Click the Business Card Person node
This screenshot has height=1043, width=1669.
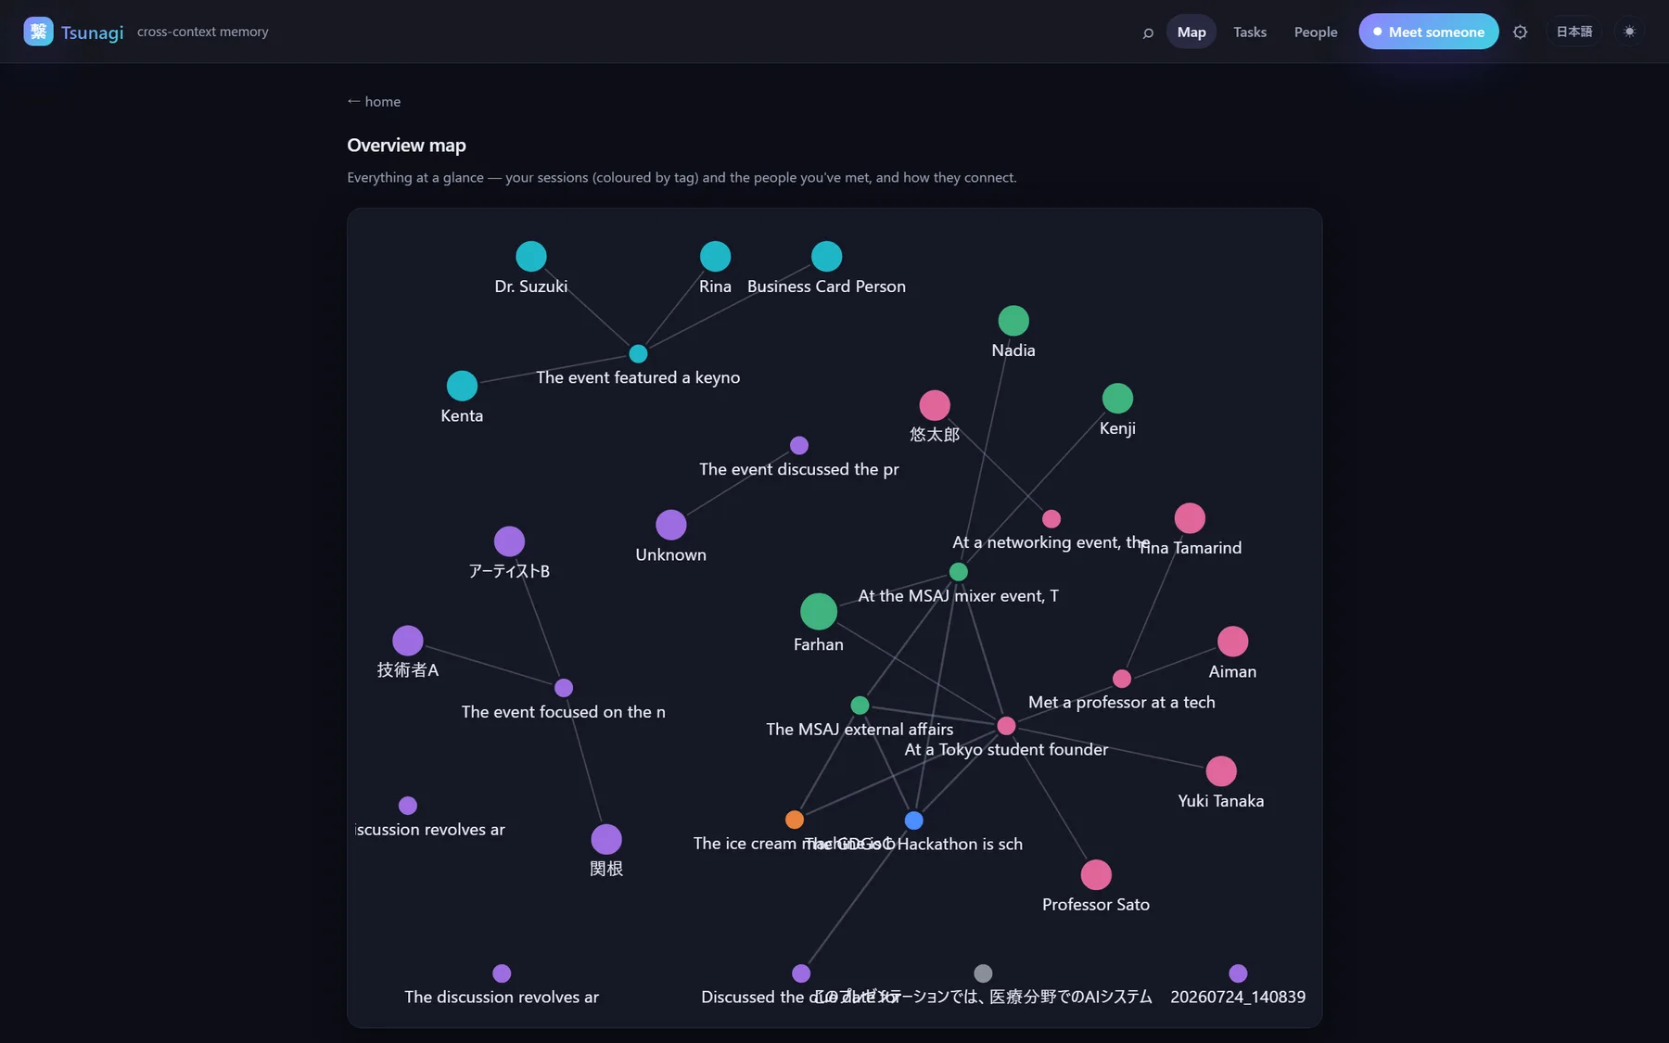[x=826, y=256]
